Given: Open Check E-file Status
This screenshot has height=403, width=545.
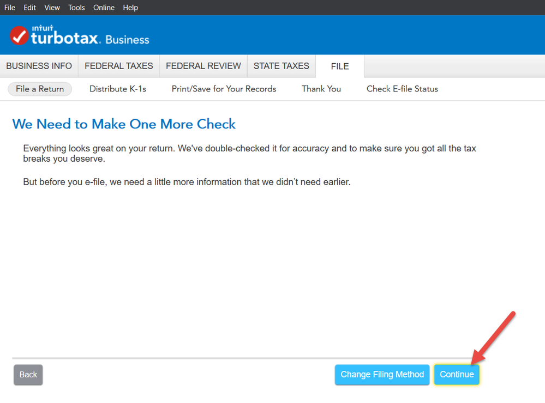Looking at the screenshot, I should click(x=402, y=89).
